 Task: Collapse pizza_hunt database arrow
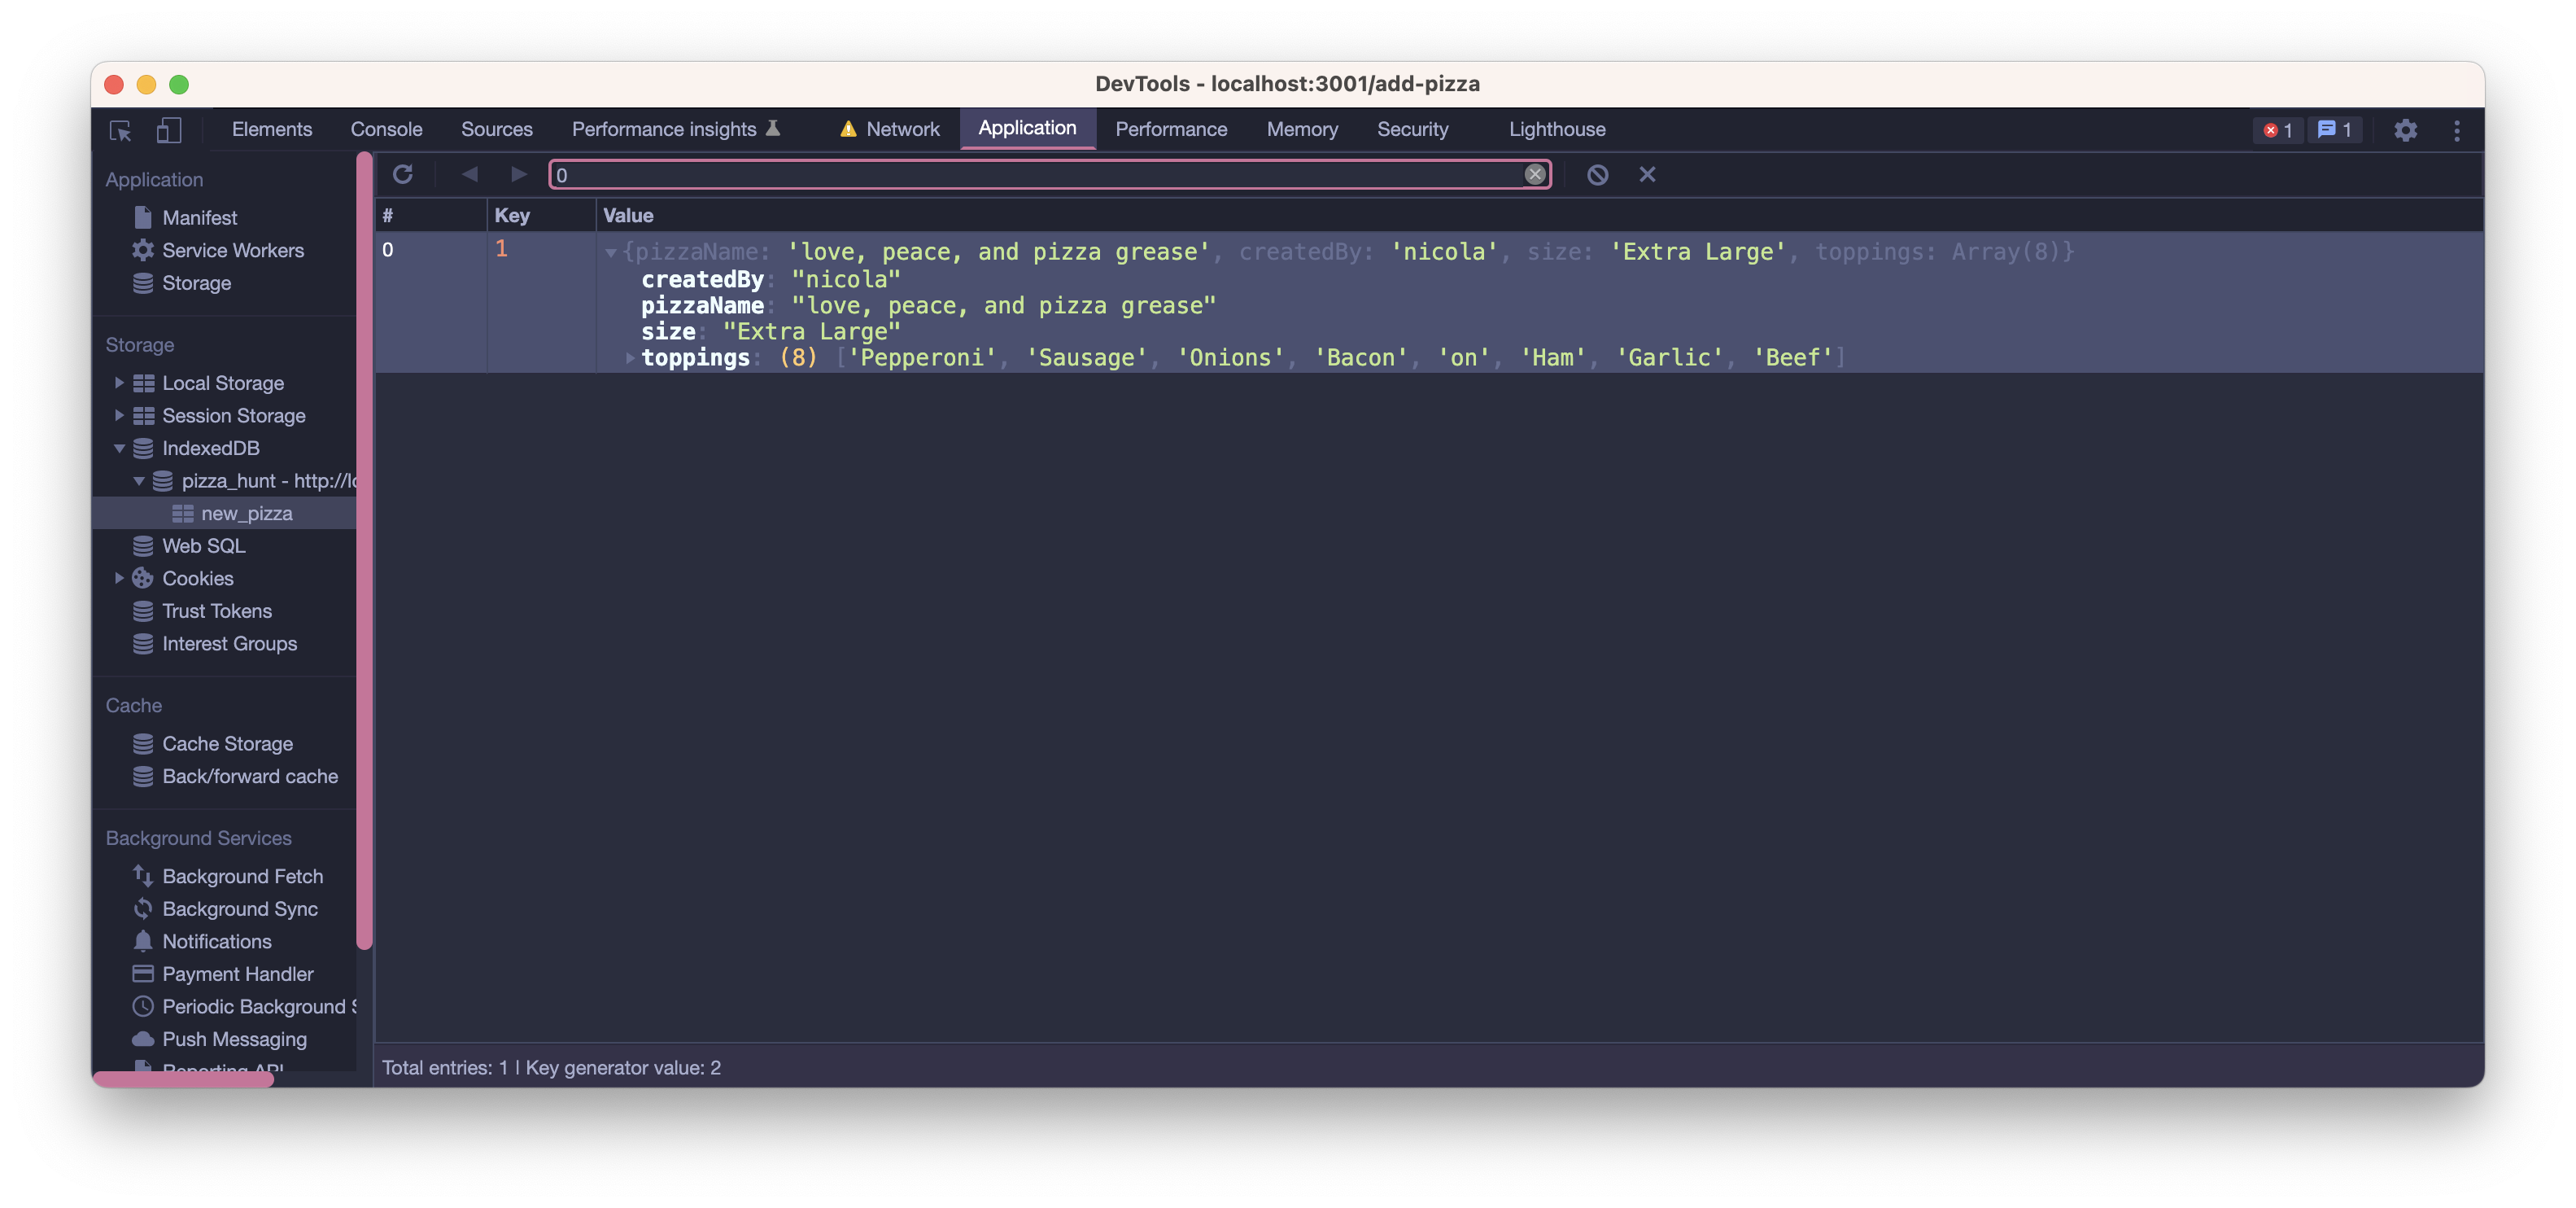(139, 481)
